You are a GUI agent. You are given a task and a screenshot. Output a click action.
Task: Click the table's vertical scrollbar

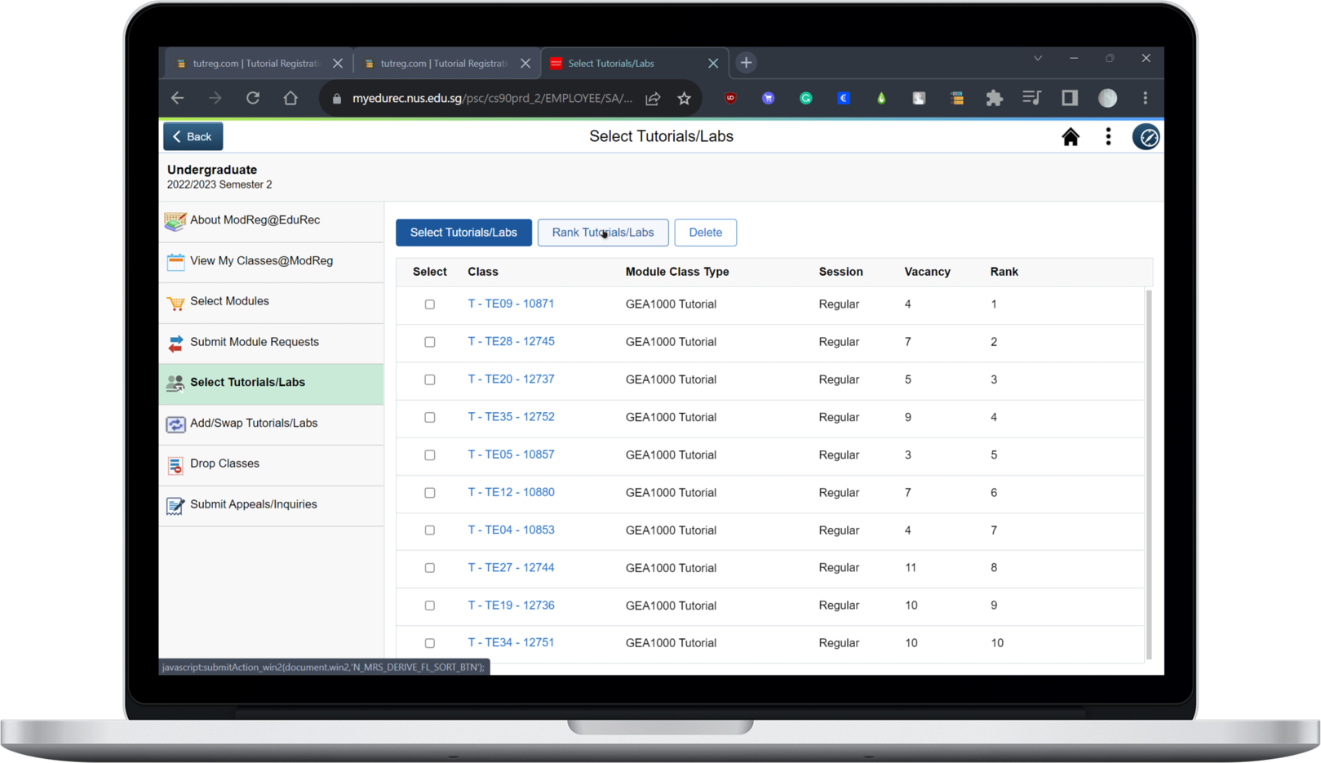click(1149, 473)
